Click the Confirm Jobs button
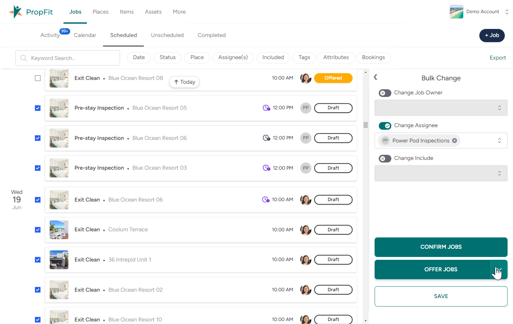This screenshot has height=324, width=513. [441, 247]
